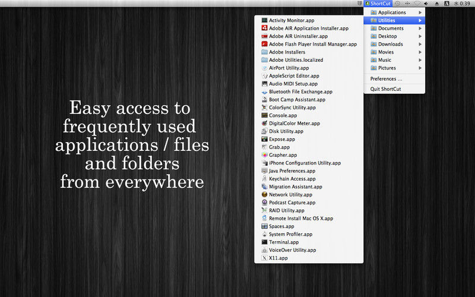Click the Boot Camp Assistant.app icon

pos(264,99)
